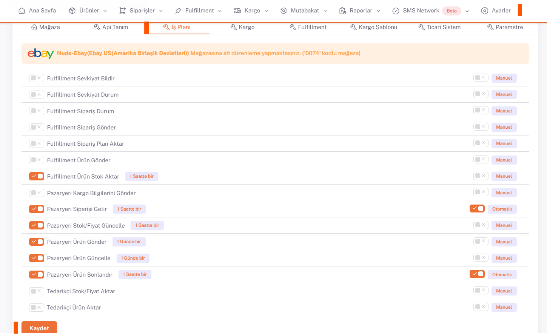Click Manuel button for Tedarikçi Stok/Fiyat Aktar
Image resolution: width=547 pixels, height=334 pixels.
504,291
